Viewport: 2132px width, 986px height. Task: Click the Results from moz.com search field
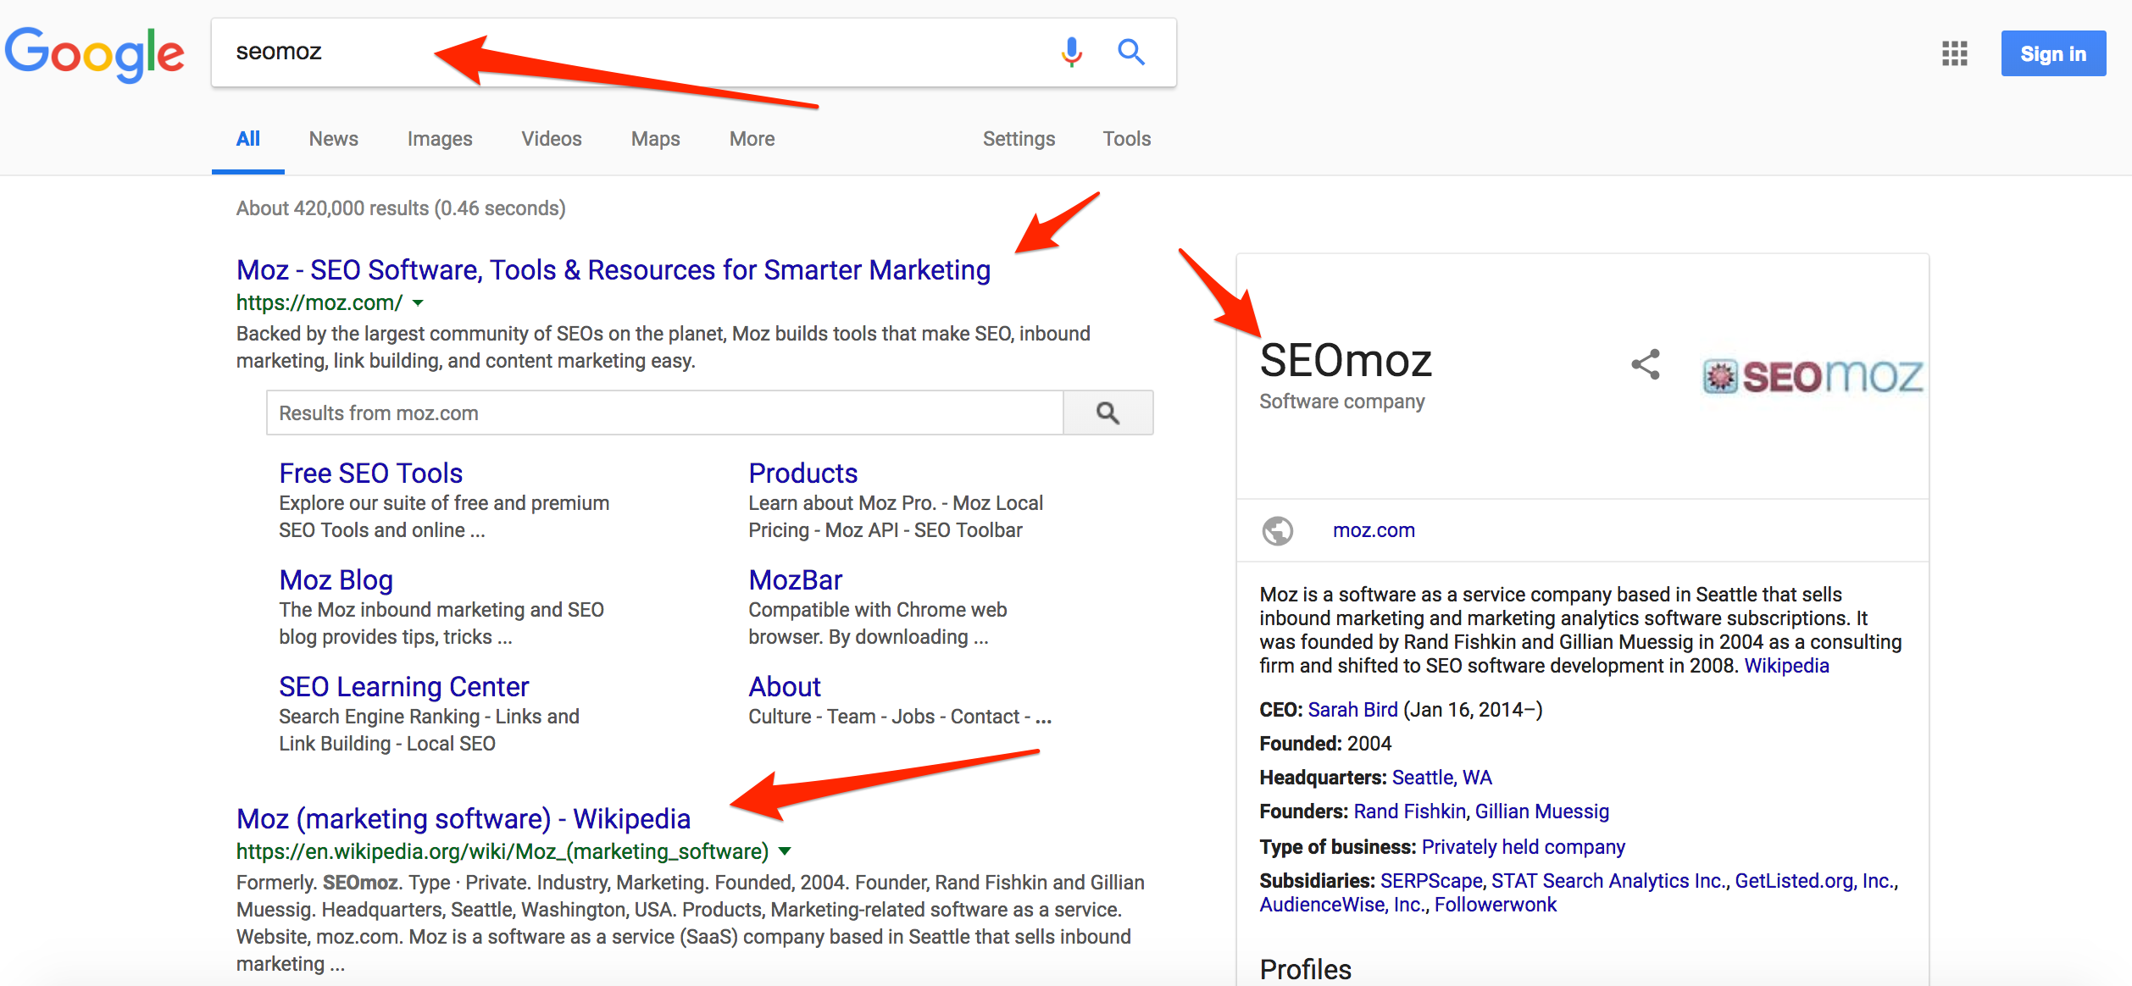(665, 413)
